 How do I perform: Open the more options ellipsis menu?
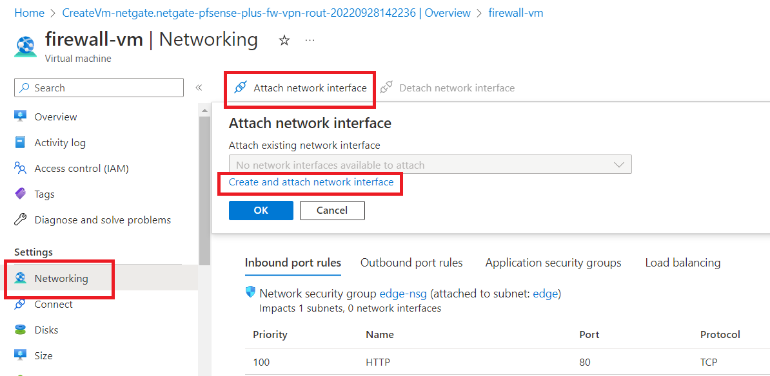310,41
